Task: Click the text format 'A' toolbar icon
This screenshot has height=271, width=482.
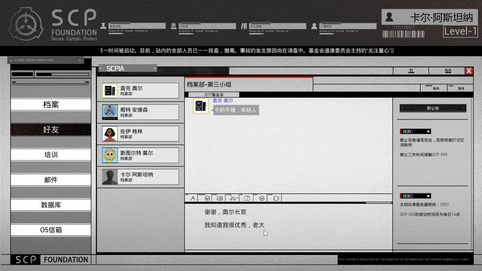Action: (x=193, y=198)
